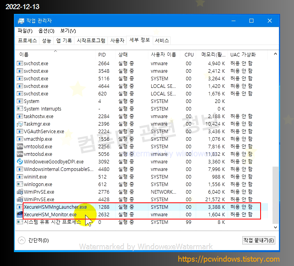
Task: Select the 세부 정보 tab
Action: click(140, 40)
